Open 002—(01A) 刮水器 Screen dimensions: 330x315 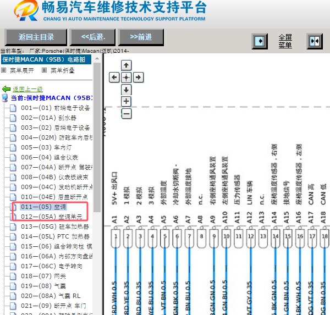pos(48,118)
